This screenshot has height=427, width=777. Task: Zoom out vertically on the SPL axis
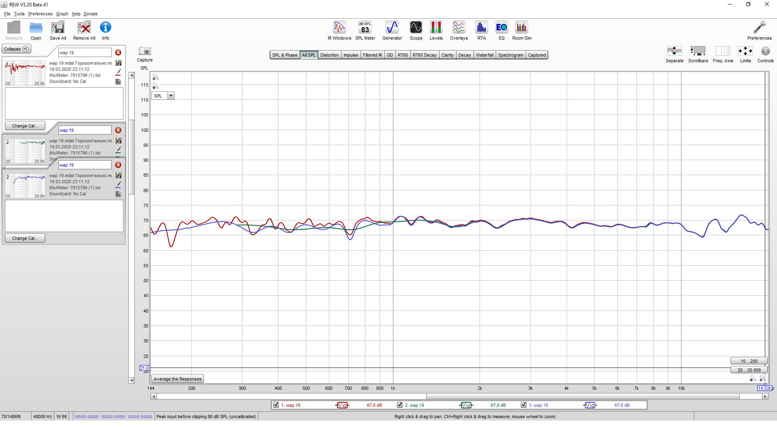click(x=156, y=86)
